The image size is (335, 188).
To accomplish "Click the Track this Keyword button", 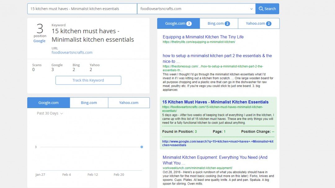I will click(x=88, y=80).
